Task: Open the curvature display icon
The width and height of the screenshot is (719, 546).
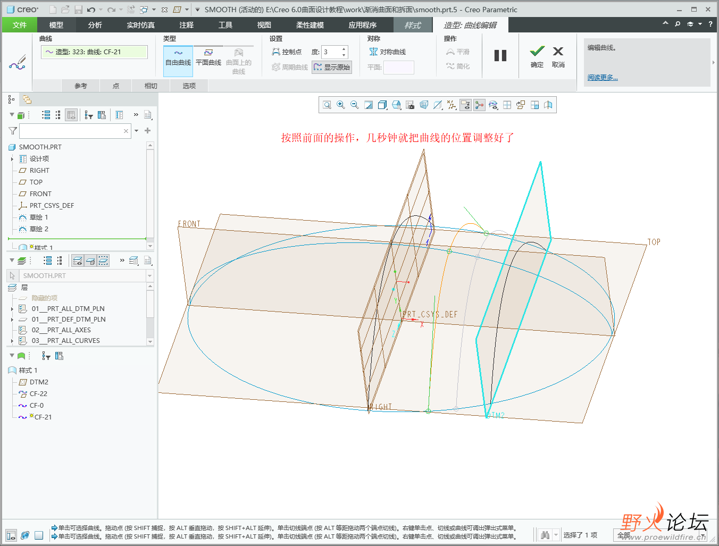Action: point(493,105)
